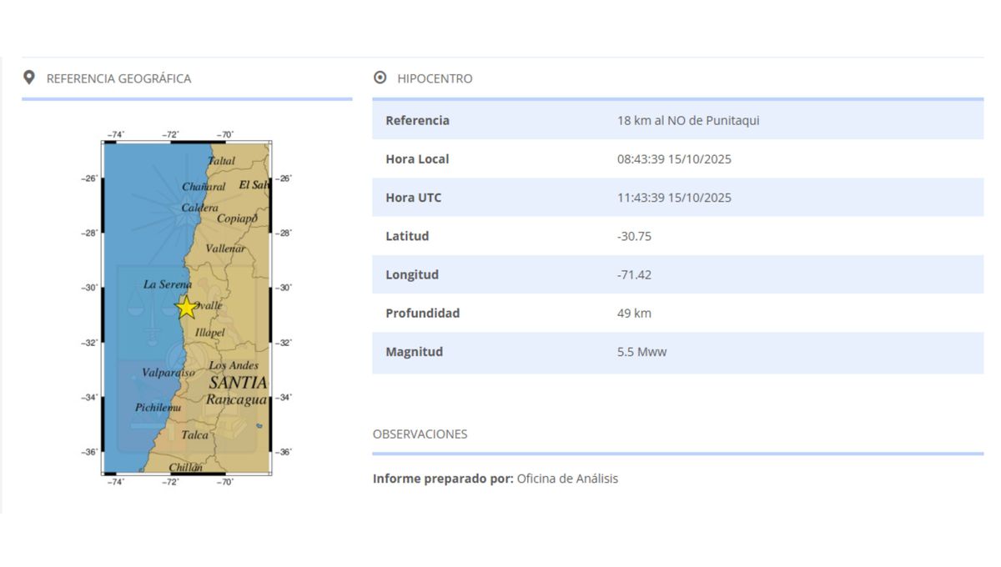Image resolution: width=1001 pixels, height=567 pixels.
Task: Select the Referencia Geográfica section heading
Action: pyautogui.click(x=118, y=78)
